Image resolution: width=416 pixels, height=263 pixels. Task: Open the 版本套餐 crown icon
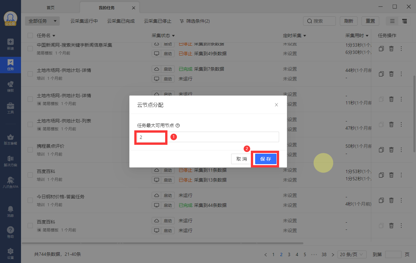click(11, 139)
